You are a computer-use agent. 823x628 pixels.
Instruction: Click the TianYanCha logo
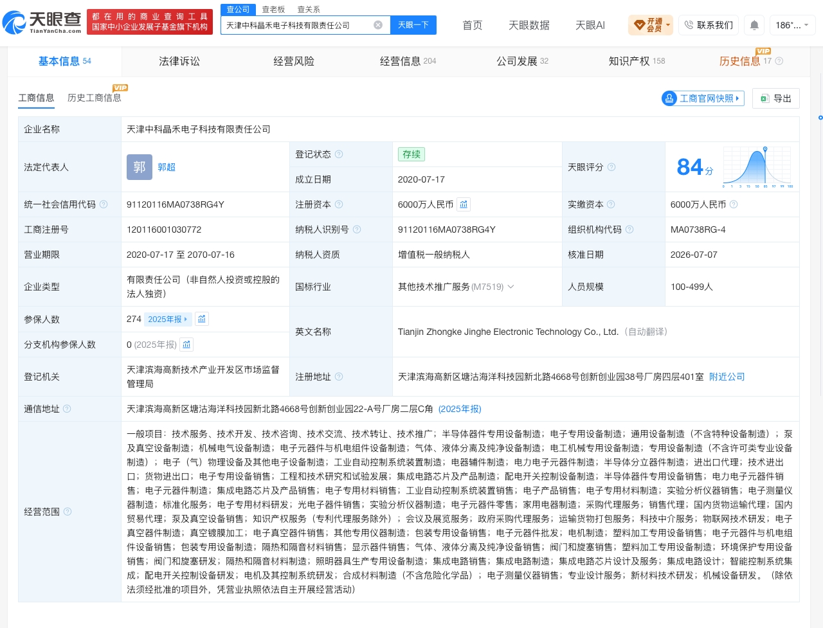[42, 23]
